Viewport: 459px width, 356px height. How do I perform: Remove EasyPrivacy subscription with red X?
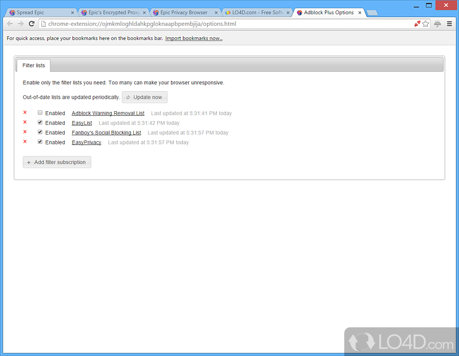[x=25, y=142]
